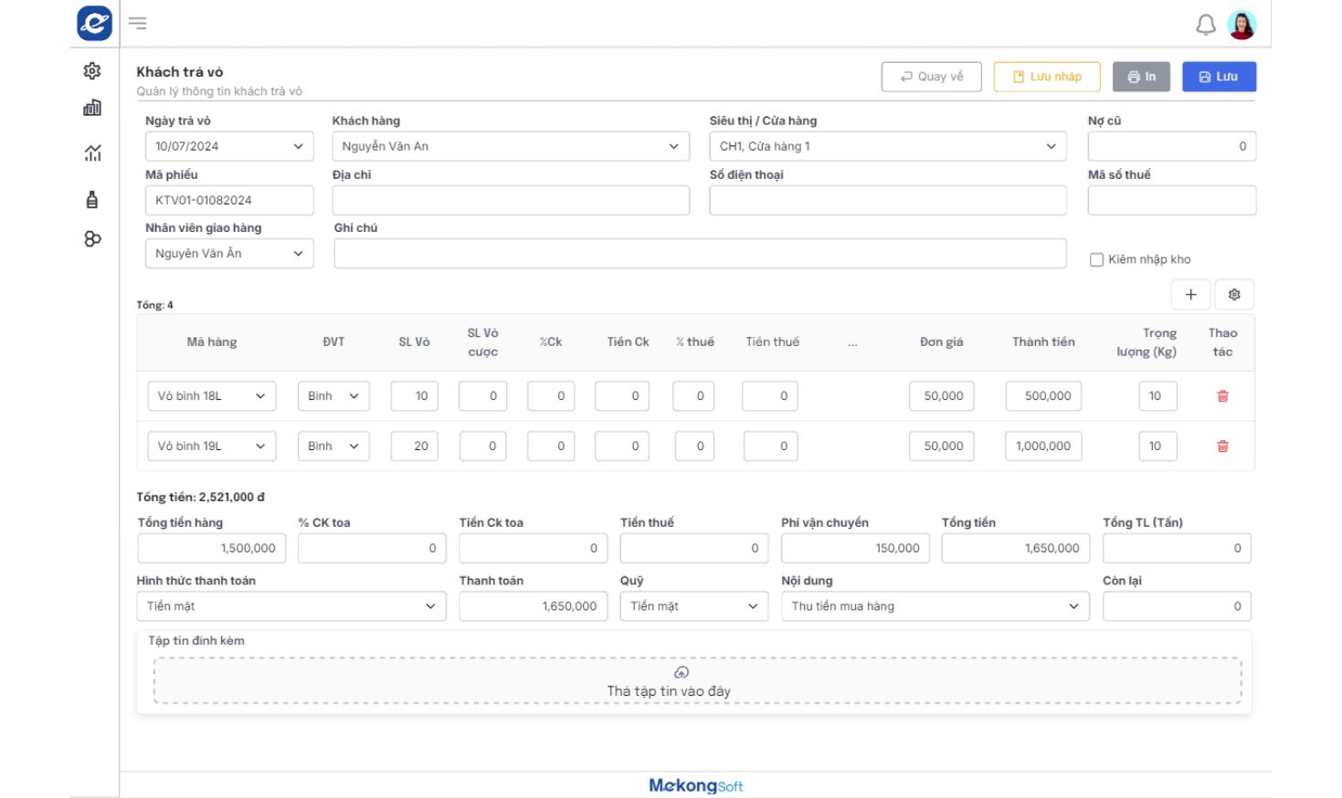The height and width of the screenshot is (798, 1342).
Task: Delete the Vỏ bình 18L row
Action: [1222, 396]
